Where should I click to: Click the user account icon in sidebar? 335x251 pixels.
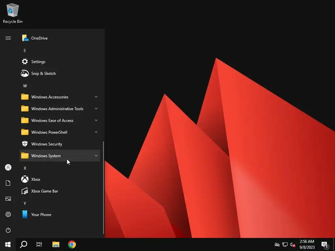click(8, 167)
